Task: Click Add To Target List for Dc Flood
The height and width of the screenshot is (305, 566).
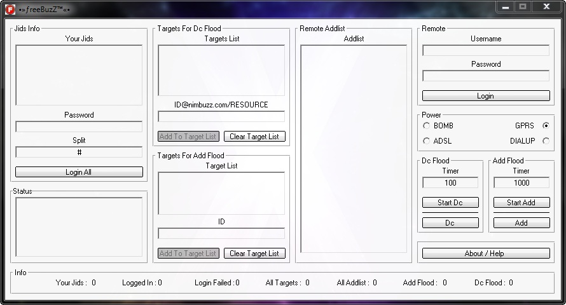Action: pos(188,136)
